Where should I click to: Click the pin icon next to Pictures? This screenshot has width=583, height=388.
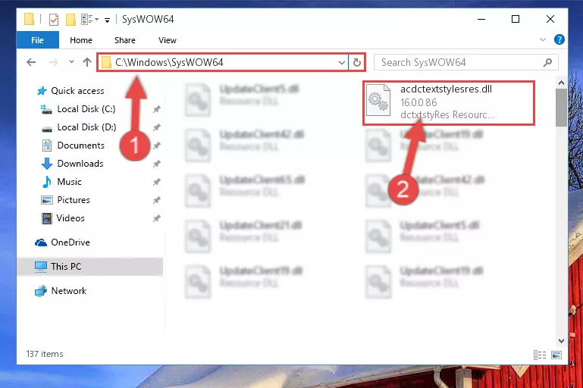coord(156,200)
